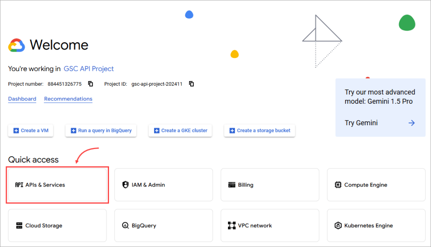Click the project ID gsc-api-project-202411
This screenshot has width=431, height=247.
coord(157,84)
